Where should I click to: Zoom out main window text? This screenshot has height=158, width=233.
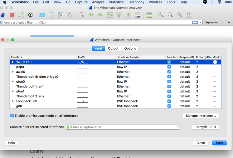170,15
